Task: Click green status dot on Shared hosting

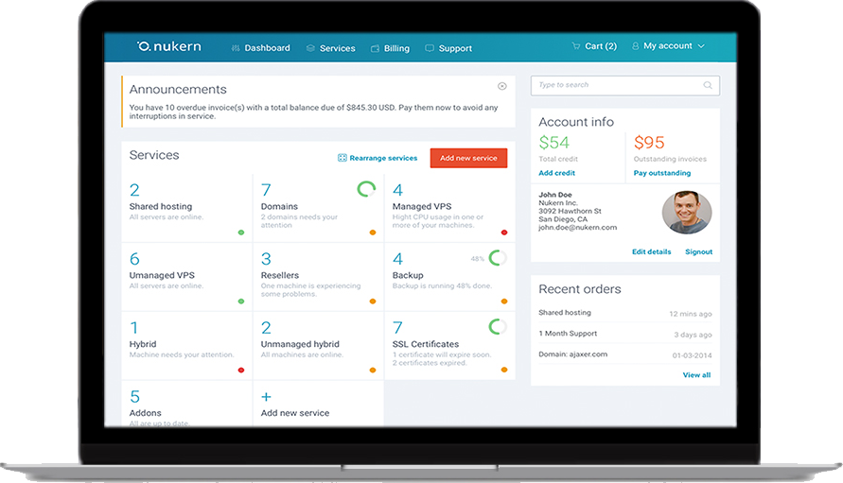Action: [241, 233]
